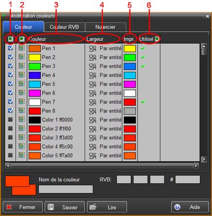
Task: Click the green square in the second column header
Action: (x=22, y=39)
